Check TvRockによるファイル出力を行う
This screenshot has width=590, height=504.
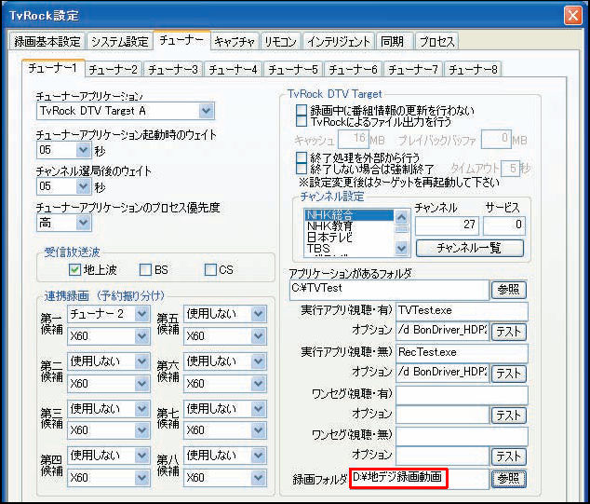coord(302,121)
